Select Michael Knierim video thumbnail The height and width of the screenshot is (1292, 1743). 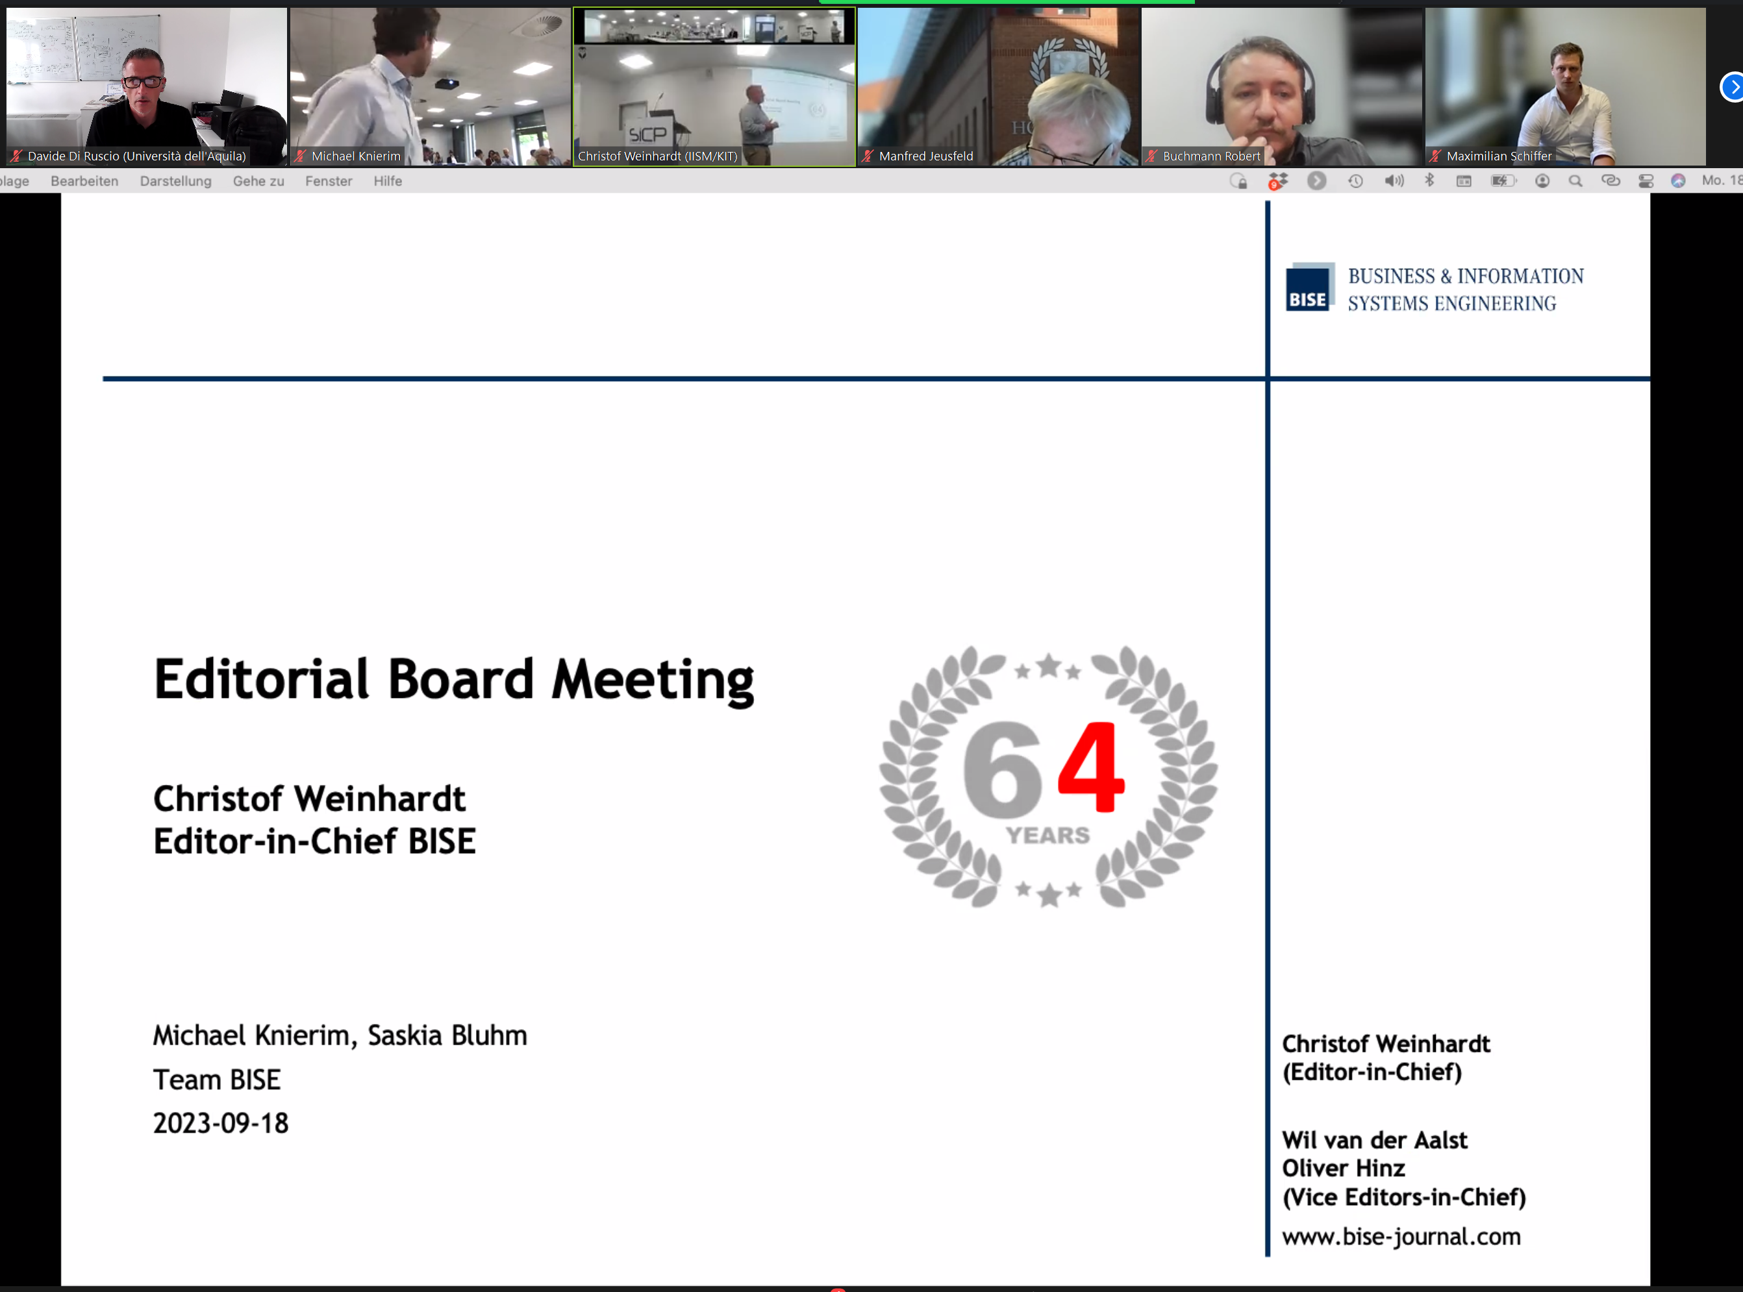point(431,86)
